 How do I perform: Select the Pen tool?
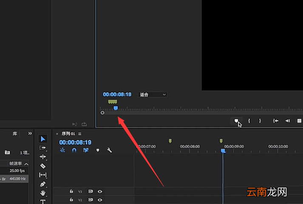(42, 184)
